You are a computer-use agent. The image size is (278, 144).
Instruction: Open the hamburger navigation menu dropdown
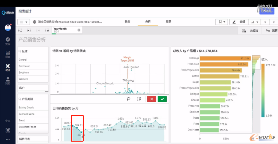click(24, 22)
